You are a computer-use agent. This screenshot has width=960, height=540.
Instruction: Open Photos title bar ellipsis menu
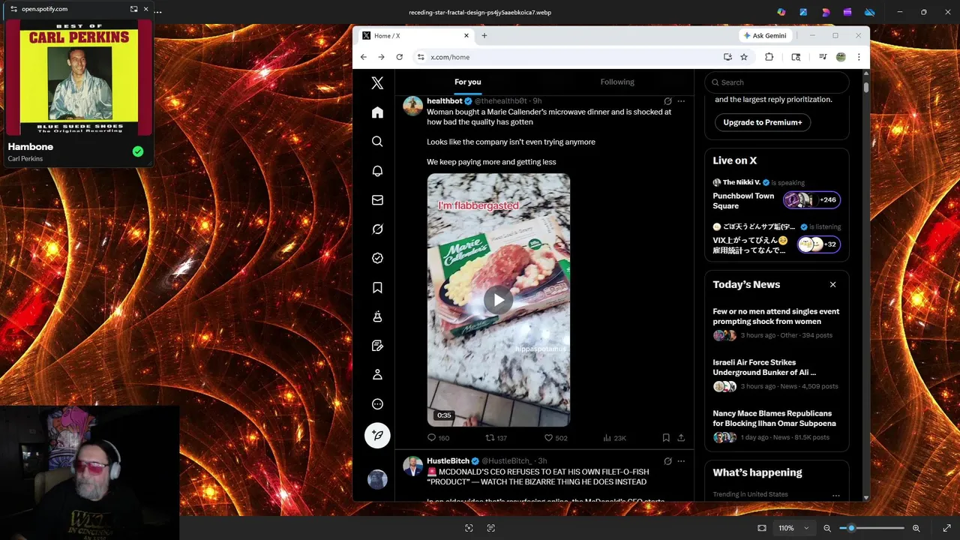158,12
